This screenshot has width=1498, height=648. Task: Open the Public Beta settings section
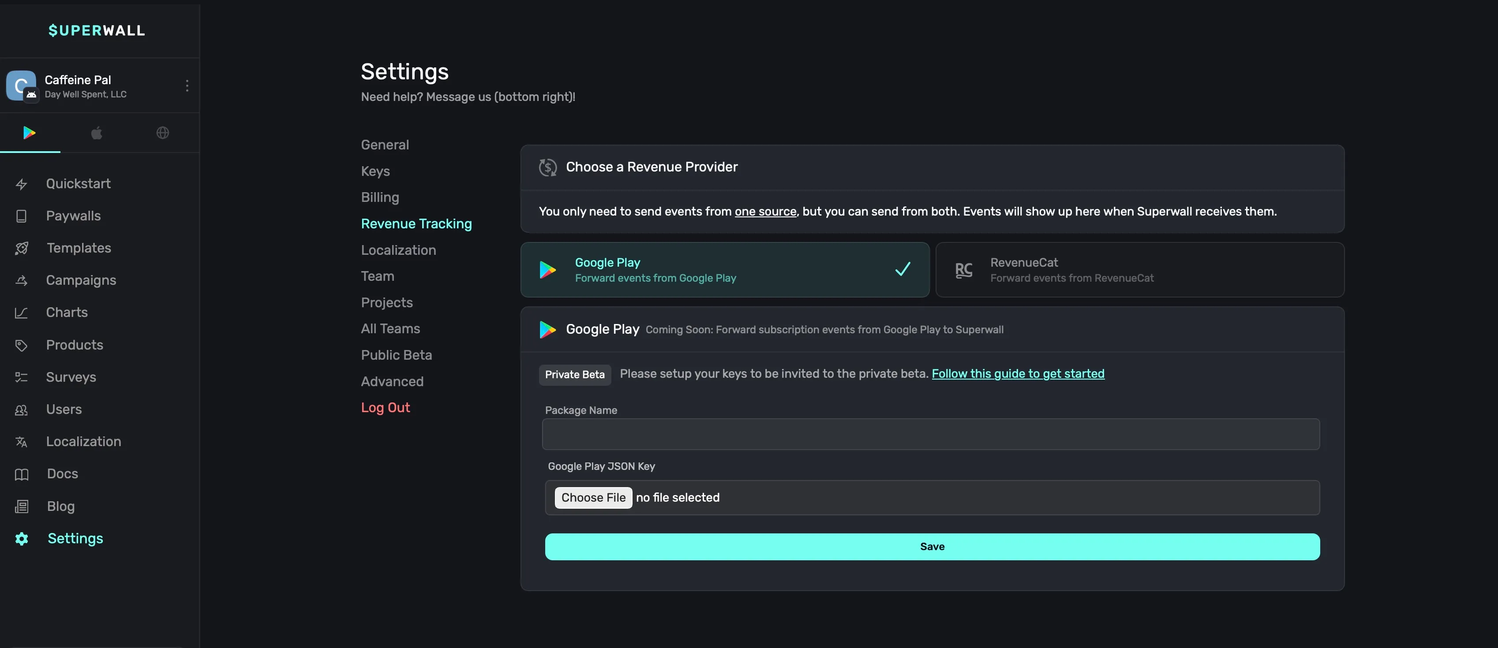(x=397, y=354)
